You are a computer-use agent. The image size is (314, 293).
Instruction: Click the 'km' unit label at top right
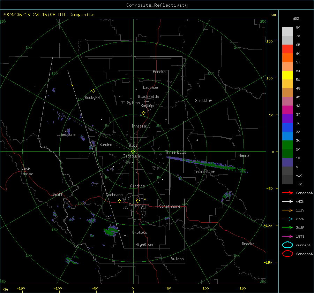(273, 15)
